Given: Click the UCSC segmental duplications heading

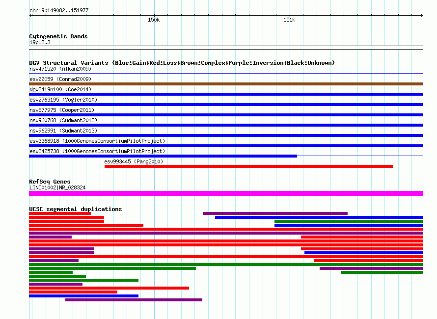Looking at the screenshot, I should pyautogui.click(x=76, y=209).
